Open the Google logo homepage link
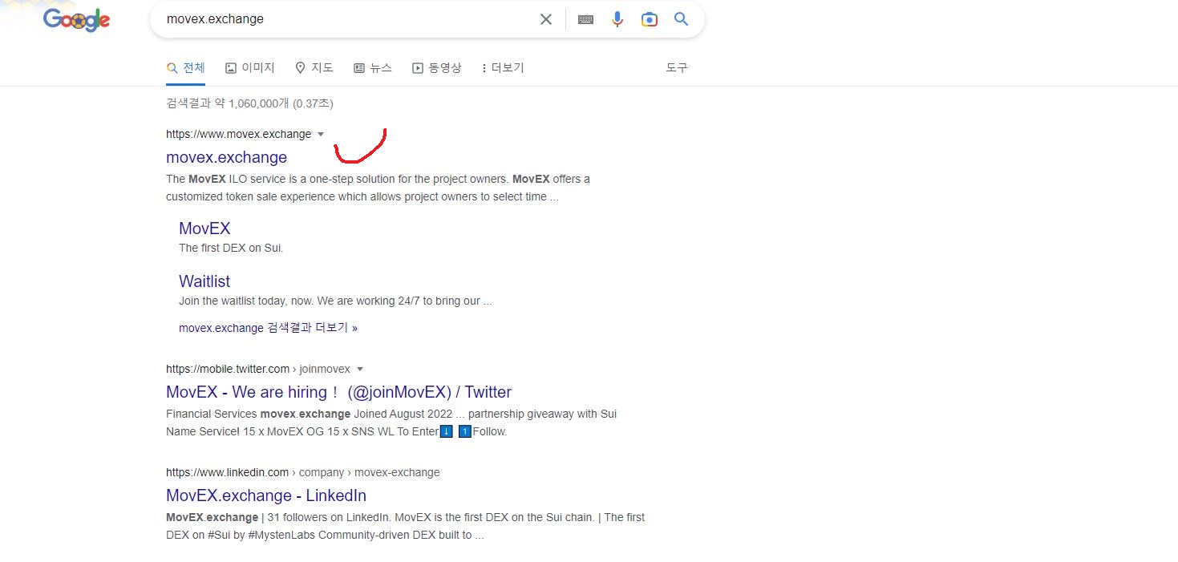Screen dimensions: 1178x562 point(76,19)
